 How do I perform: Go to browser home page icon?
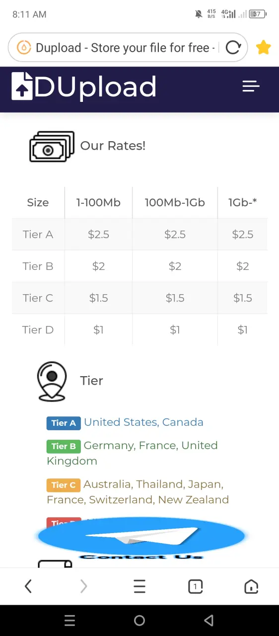coord(251,587)
